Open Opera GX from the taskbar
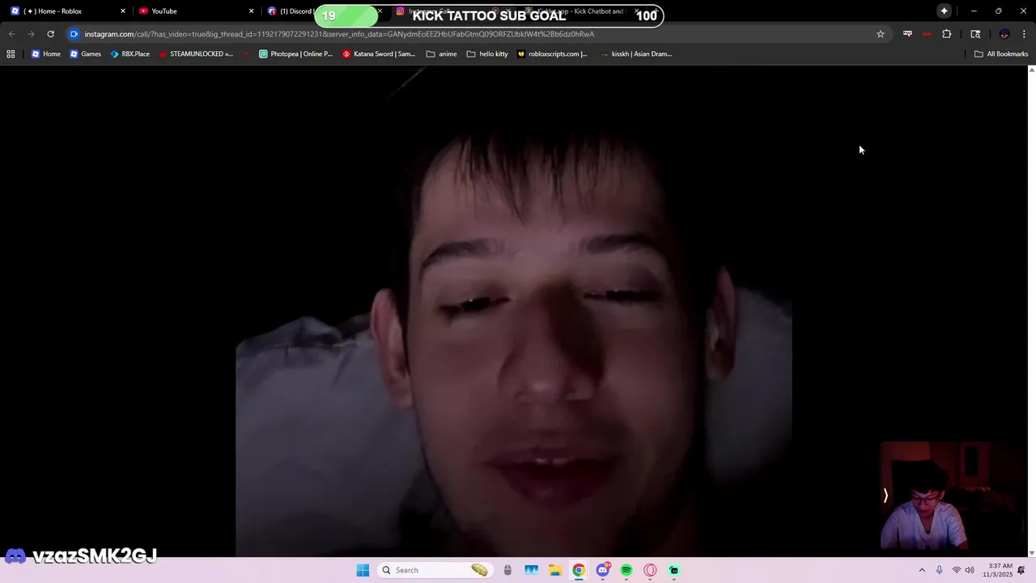The width and height of the screenshot is (1036, 583). 650,570
